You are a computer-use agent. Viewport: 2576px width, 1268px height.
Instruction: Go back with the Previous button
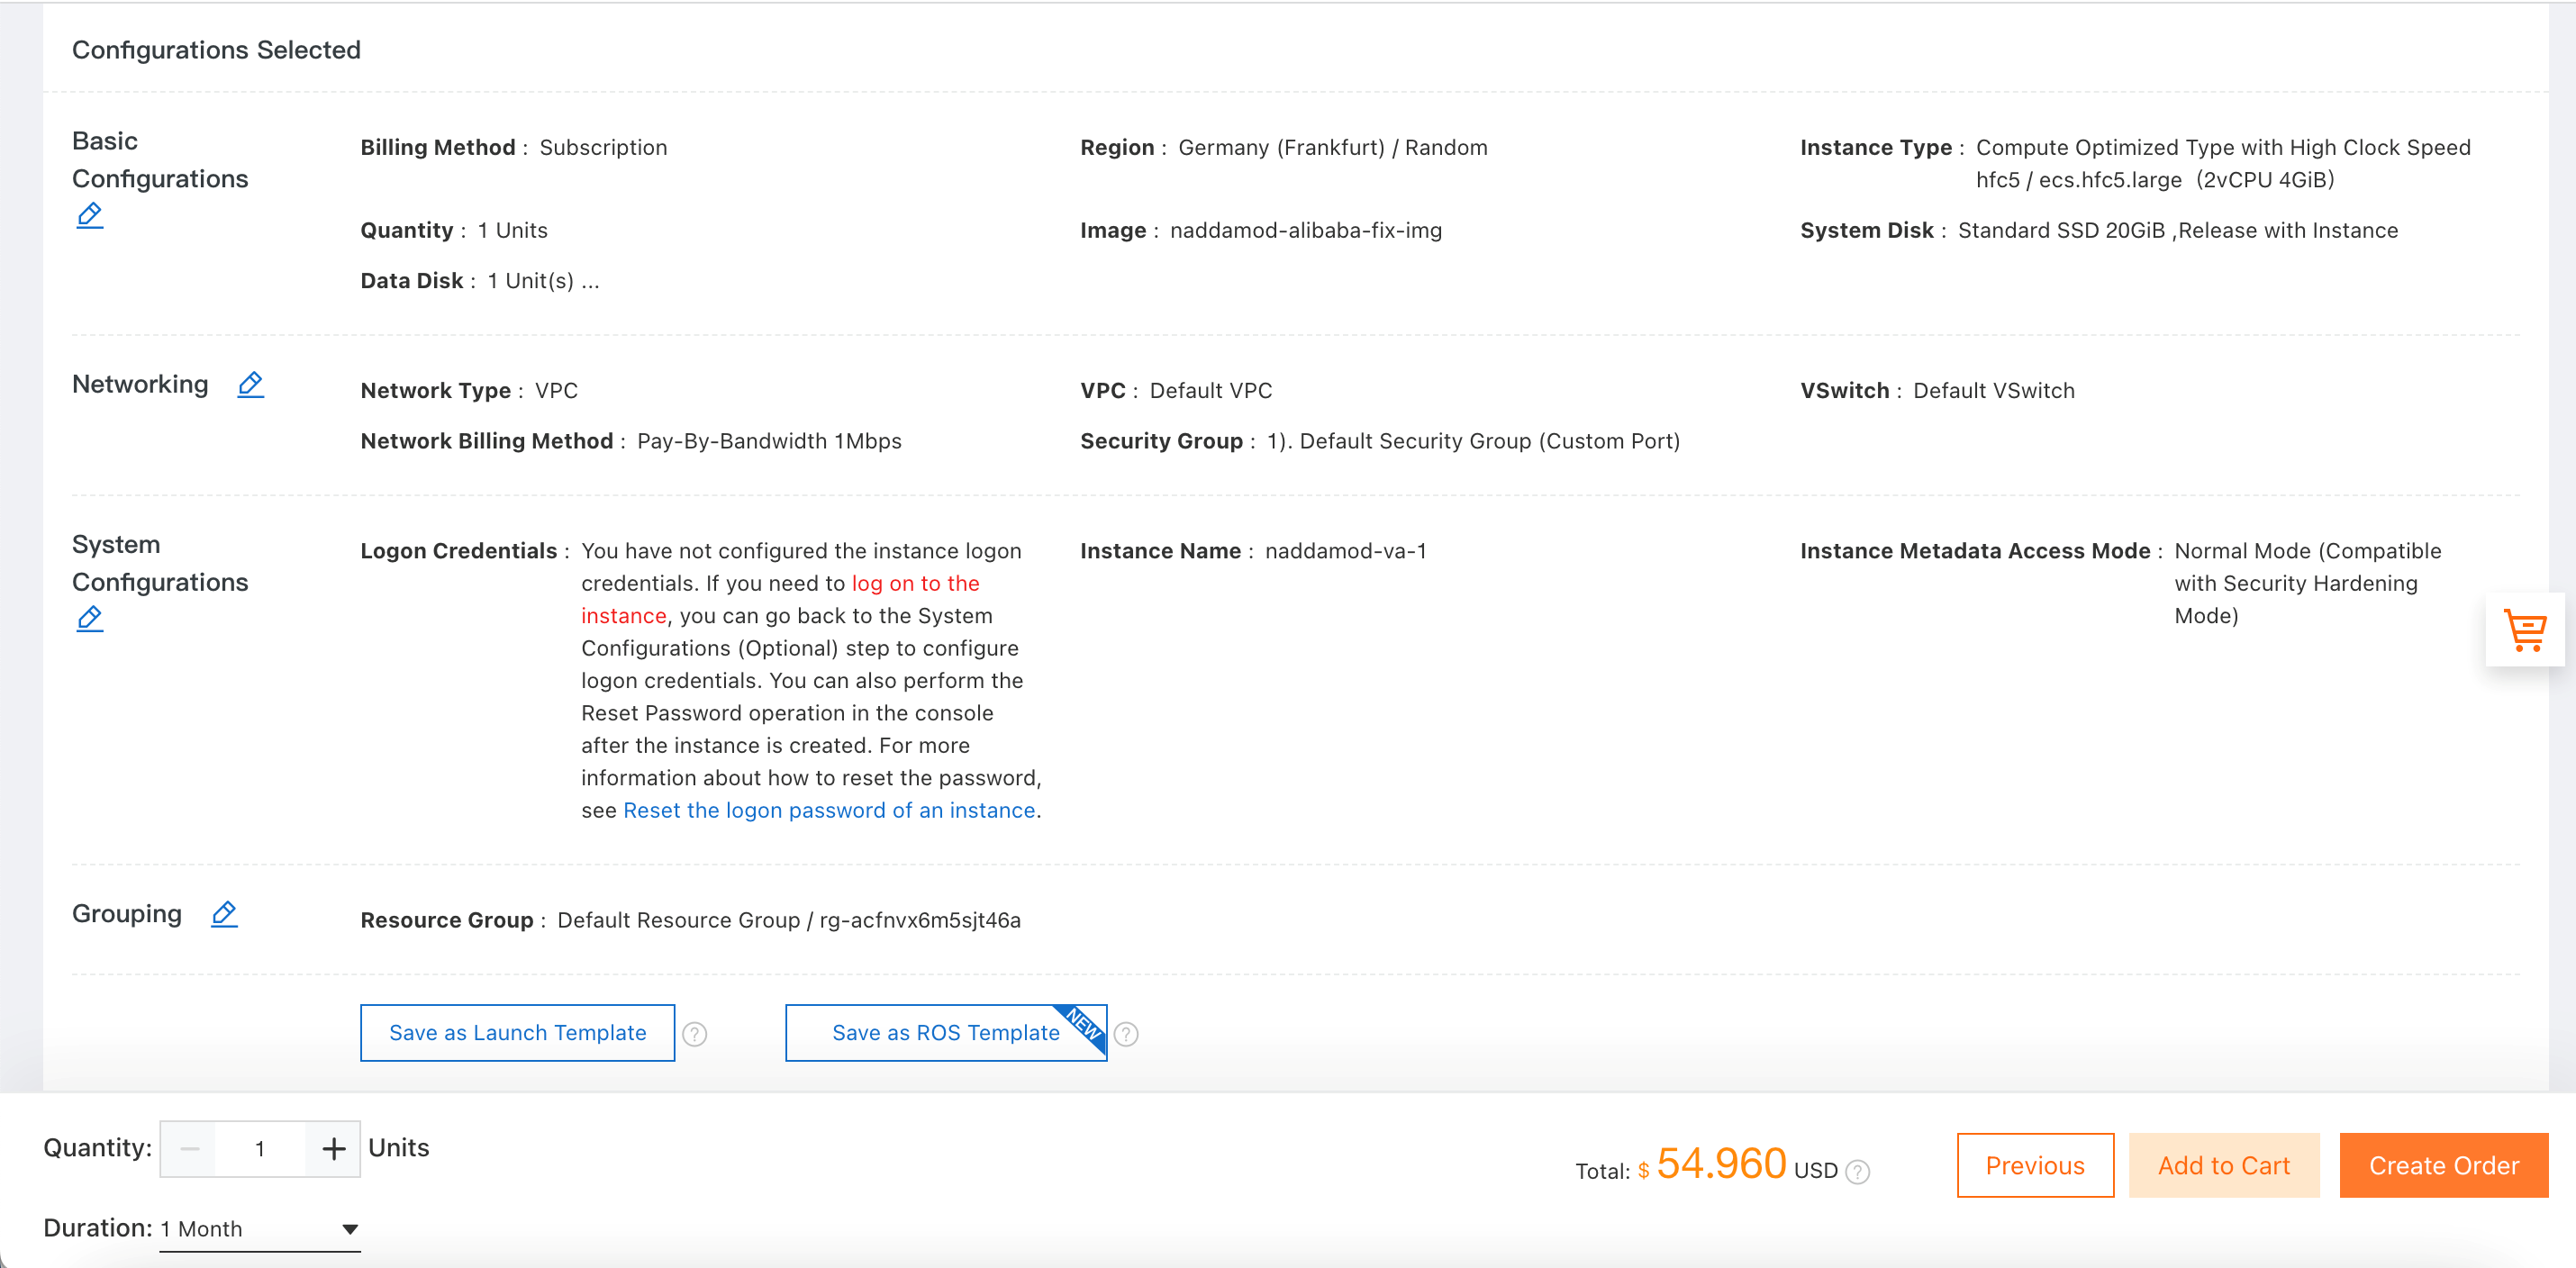2035,1166
